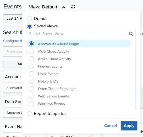The height and width of the screenshot is (137, 143).
Task: Choose AWS Cloud Activity saved view
Action: pyautogui.click(x=79, y=51)
